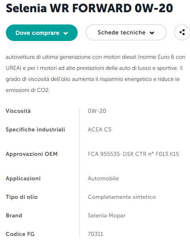190x243 pixels.
Task: Click Completamente sintetico oil type value
Action: point(122,197)
